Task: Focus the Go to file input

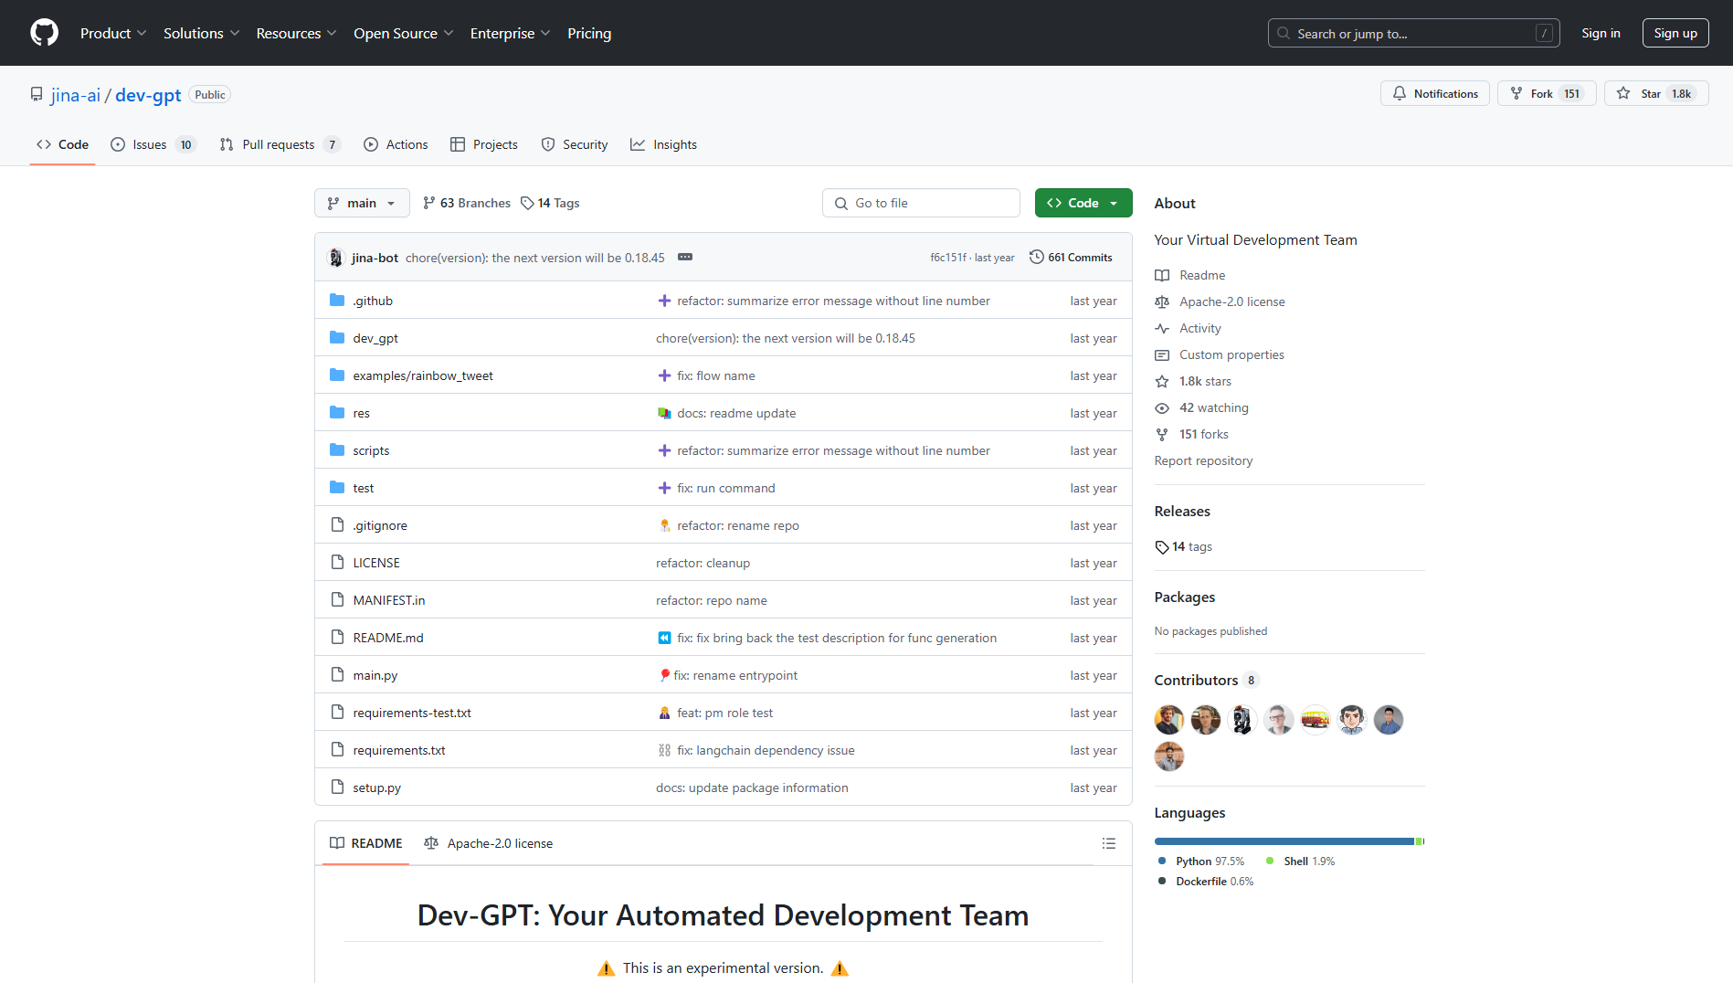Action: 921,203
